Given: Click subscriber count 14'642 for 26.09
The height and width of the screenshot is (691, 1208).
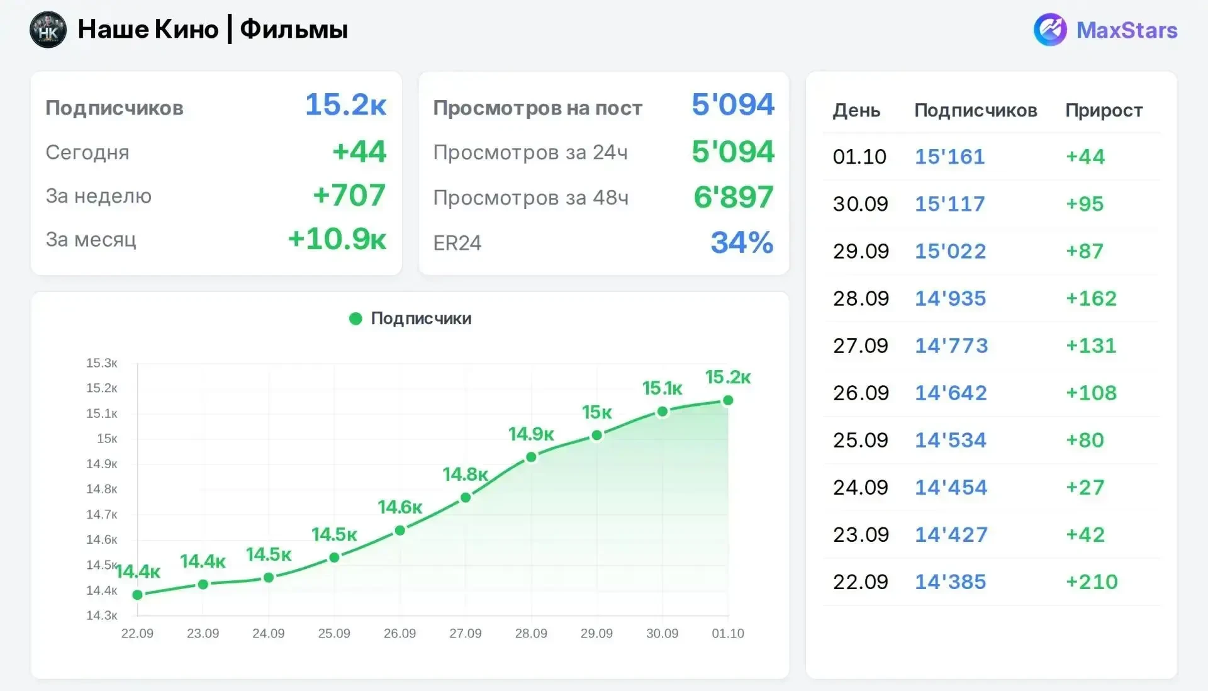Looking at the screenshot, I should [x=951, y=392].
